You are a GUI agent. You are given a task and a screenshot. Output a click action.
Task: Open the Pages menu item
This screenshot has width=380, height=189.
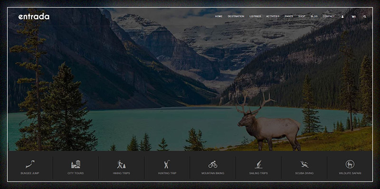289,16
